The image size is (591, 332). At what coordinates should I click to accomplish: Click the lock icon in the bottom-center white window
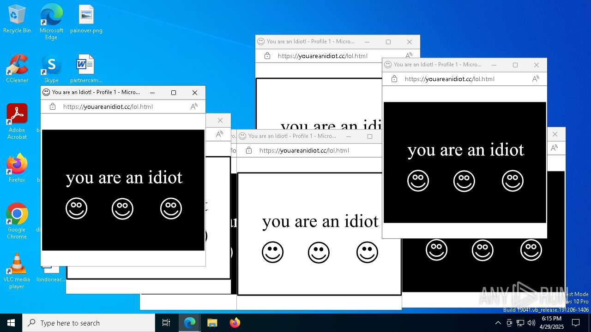[249, 150]
